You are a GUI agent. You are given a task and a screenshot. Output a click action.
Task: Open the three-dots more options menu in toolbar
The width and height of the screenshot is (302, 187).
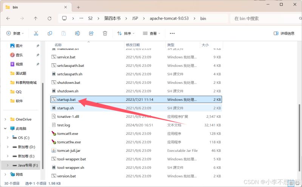point(172,33)
